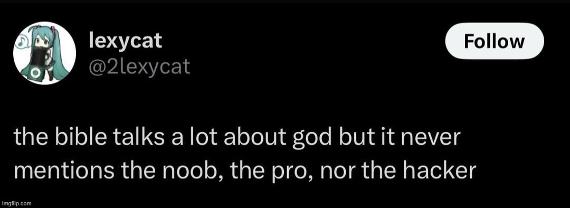Click the @2lexycat handle
Image resolution: width=570 pixels, height=208 pixels.
point(139,67)
